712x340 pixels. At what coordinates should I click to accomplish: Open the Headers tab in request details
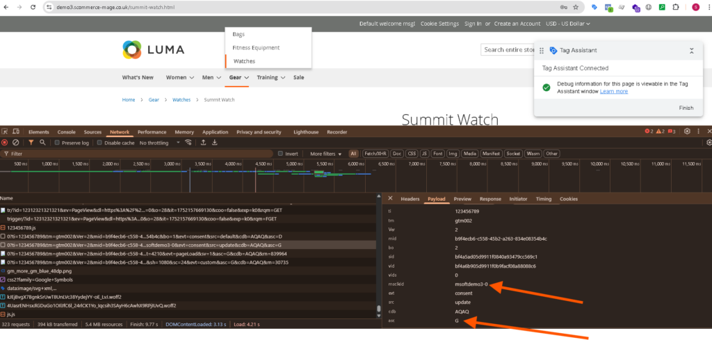coord(410,199)
